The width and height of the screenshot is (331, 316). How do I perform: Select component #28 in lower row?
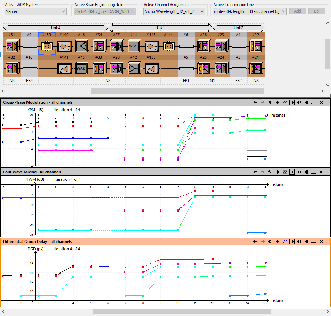(117, 68)
